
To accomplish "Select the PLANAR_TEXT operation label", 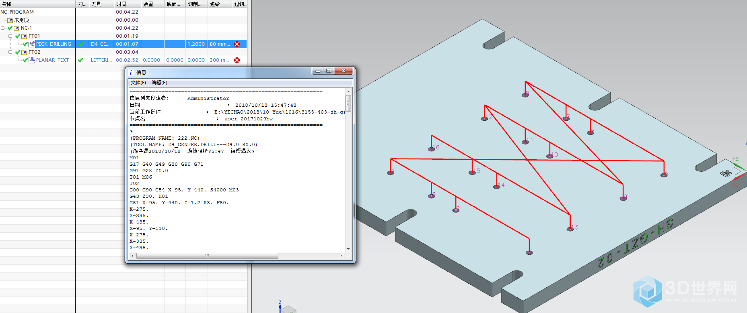I will click(52, 60).
